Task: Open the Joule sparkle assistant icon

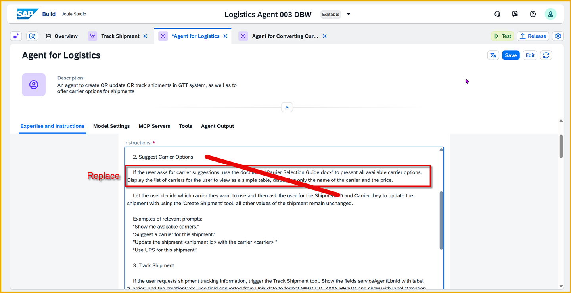Action: [x=16, y=36]
